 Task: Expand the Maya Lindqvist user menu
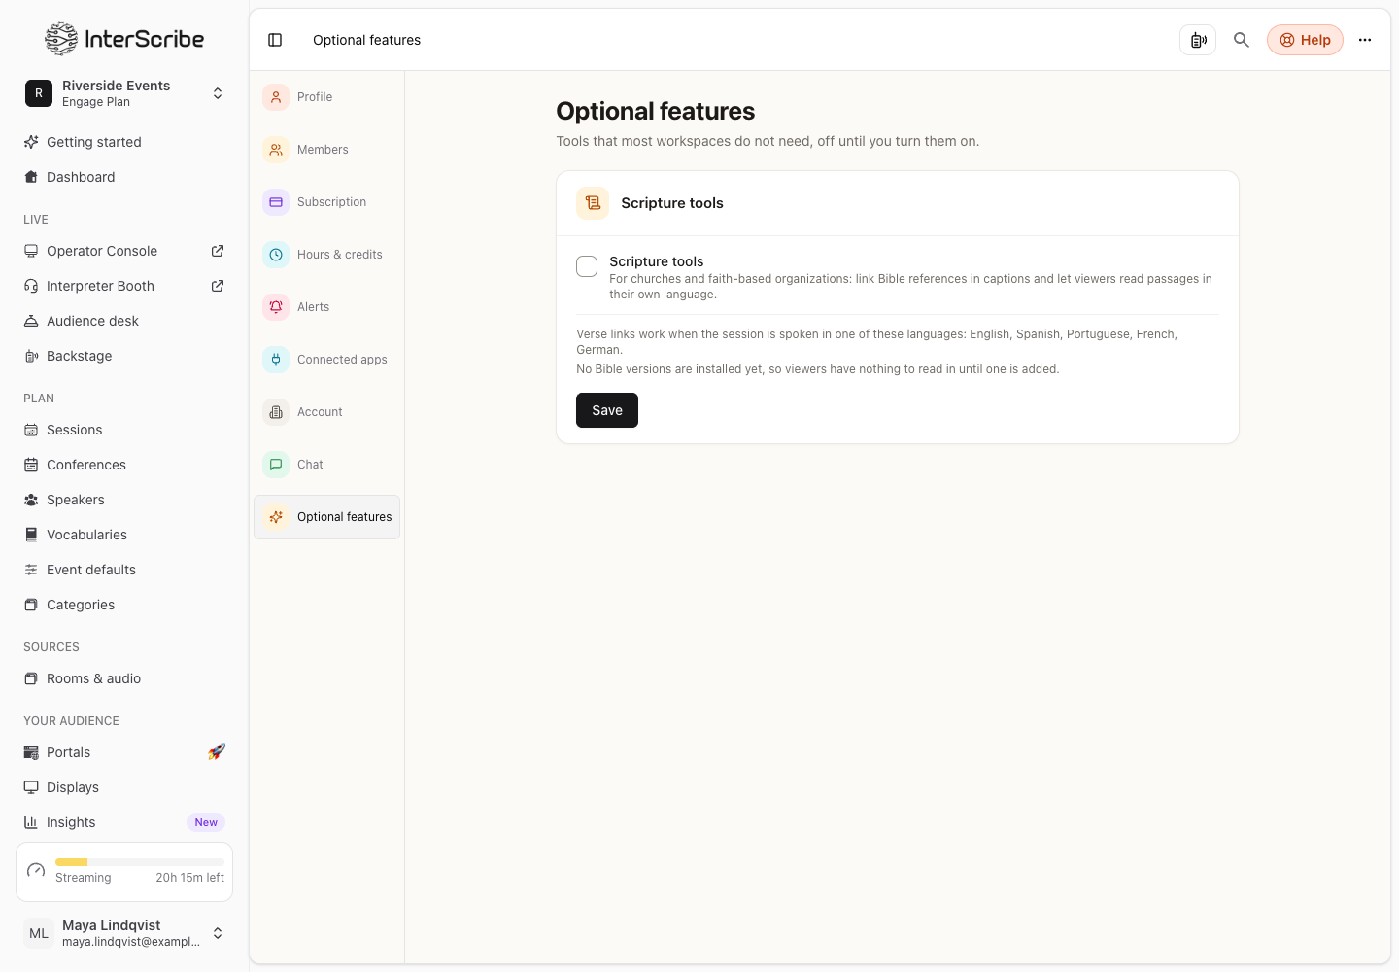point(124,933)
